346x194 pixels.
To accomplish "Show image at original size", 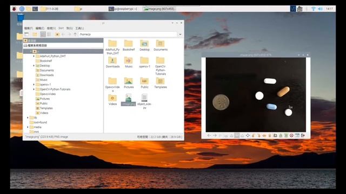I will pos(242,135).
